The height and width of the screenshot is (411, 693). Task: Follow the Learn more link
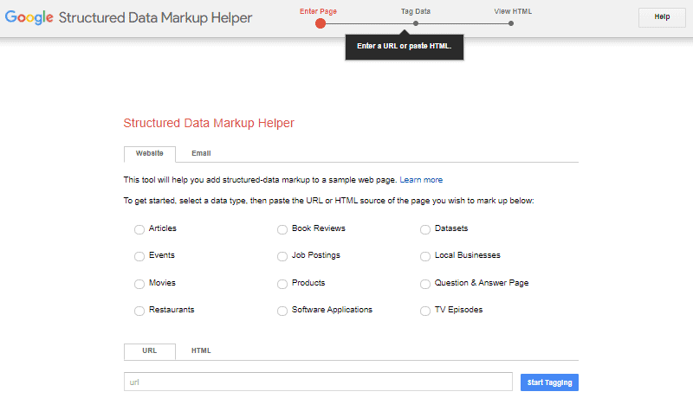pyautogui.click(x=421, y=180)
